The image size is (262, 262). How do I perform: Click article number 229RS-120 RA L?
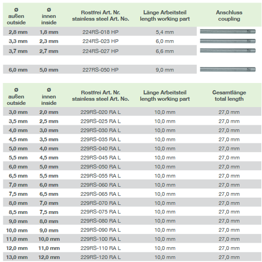point(100,257)
